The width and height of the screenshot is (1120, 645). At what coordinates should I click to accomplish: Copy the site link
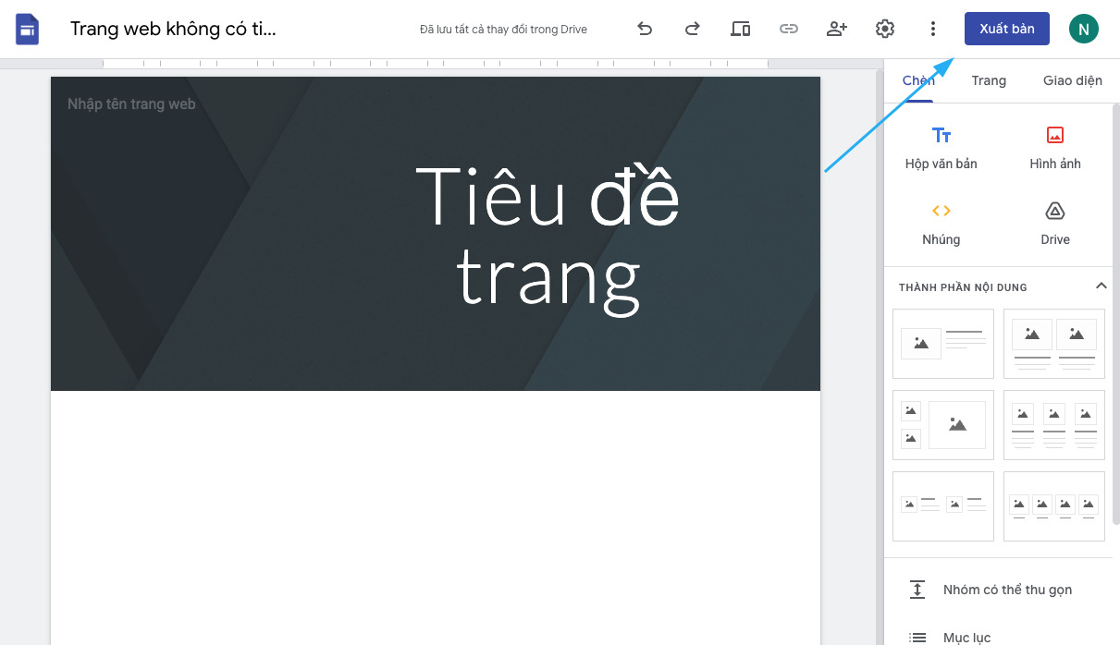tap(788, 29)
